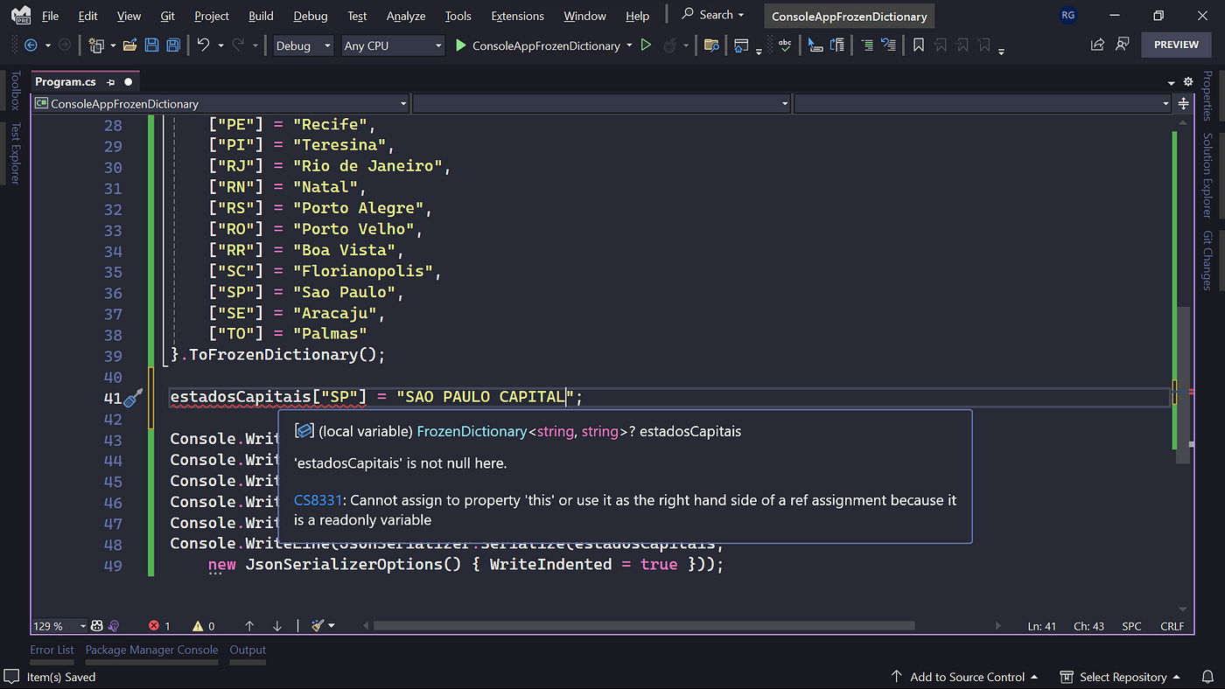The image size is (1225, 689).
Task: Open the Output tab
Action: [248, 650]
